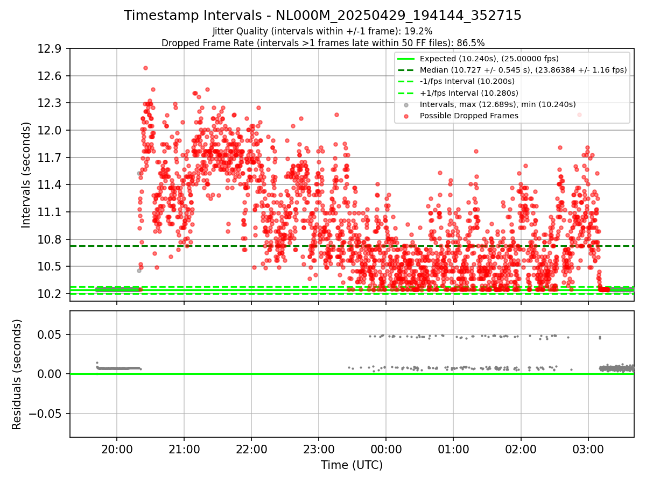Click the plot title 'Timestamp Intervals - NL000M_20250429_194144_352715'

click(322, 16)
